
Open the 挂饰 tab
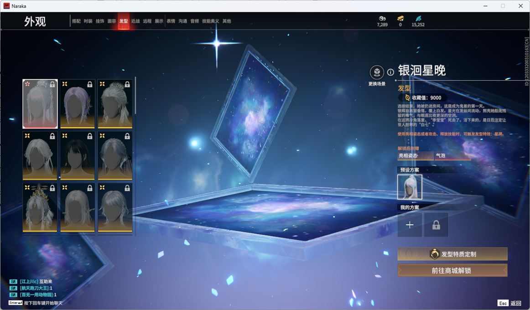click(100, 21)
